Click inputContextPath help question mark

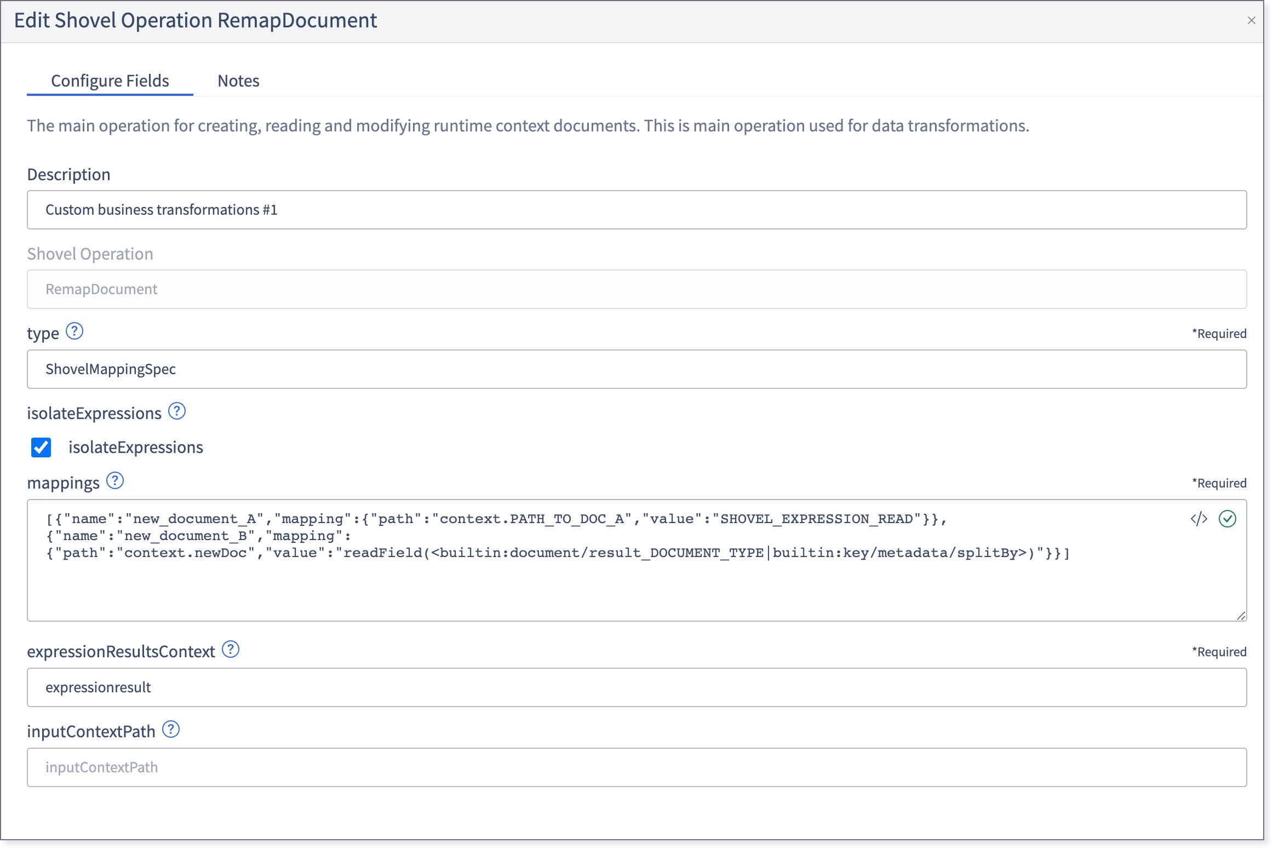point(171,729)
